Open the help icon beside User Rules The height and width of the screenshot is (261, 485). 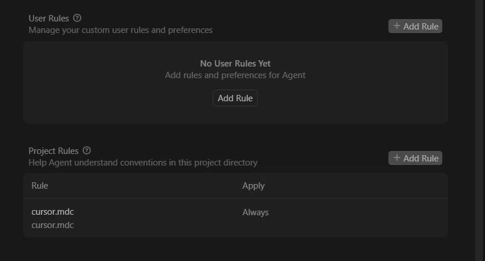77,18
